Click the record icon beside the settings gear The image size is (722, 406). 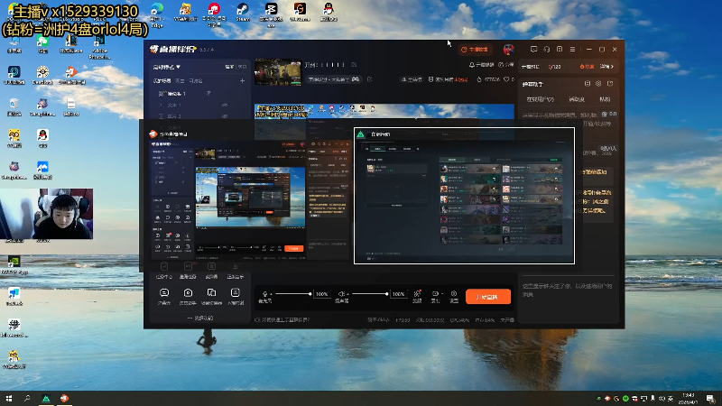pyautogui.click(x=435, y=293)
